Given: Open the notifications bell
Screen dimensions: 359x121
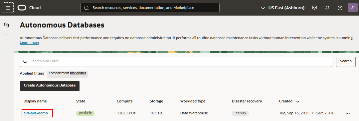Looking at the screenshot, I should click(x=327, y=8).
